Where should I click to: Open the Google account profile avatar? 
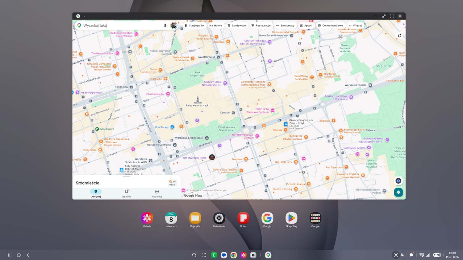[174, 26]
